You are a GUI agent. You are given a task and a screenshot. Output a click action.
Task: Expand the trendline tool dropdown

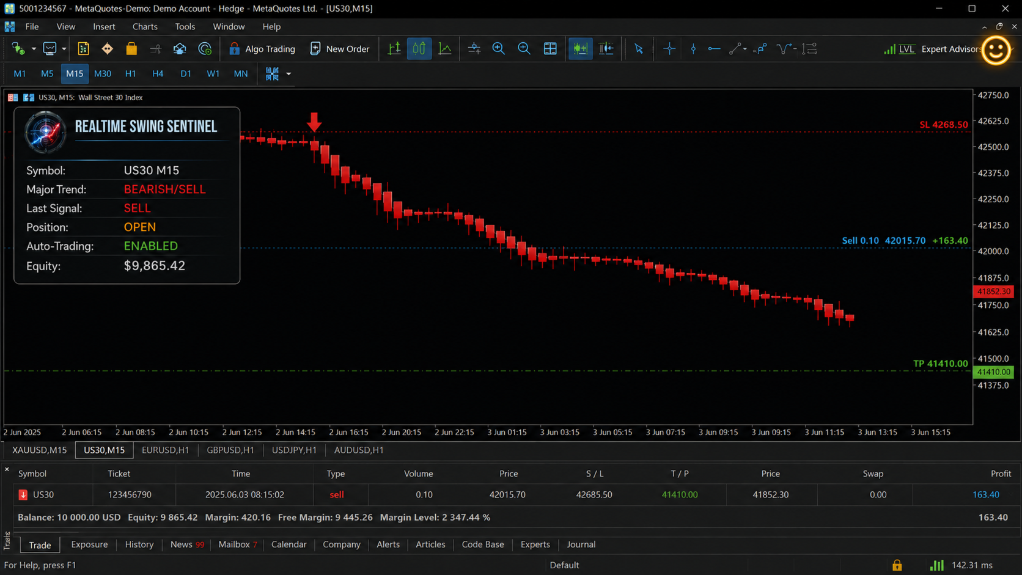[x=745, y=49]
